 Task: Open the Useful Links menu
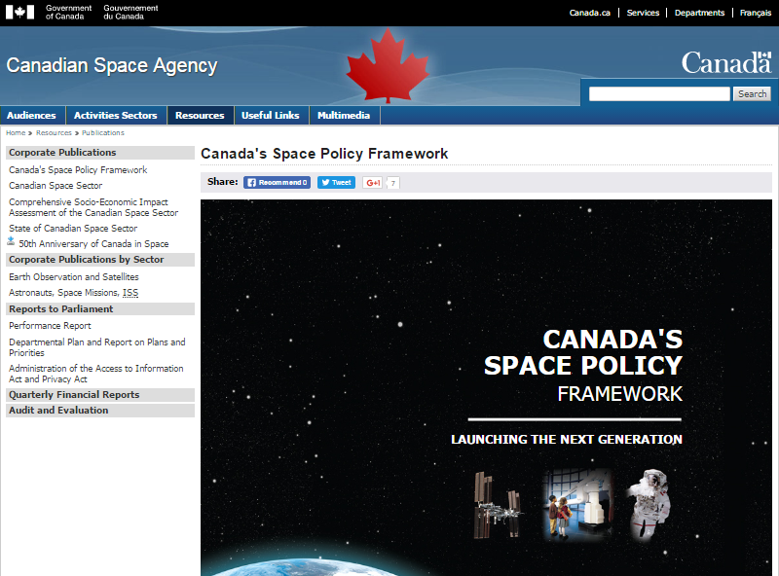tap(271, 115)
